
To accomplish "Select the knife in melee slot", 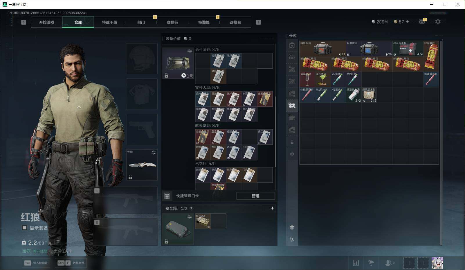I will [142, 165].
